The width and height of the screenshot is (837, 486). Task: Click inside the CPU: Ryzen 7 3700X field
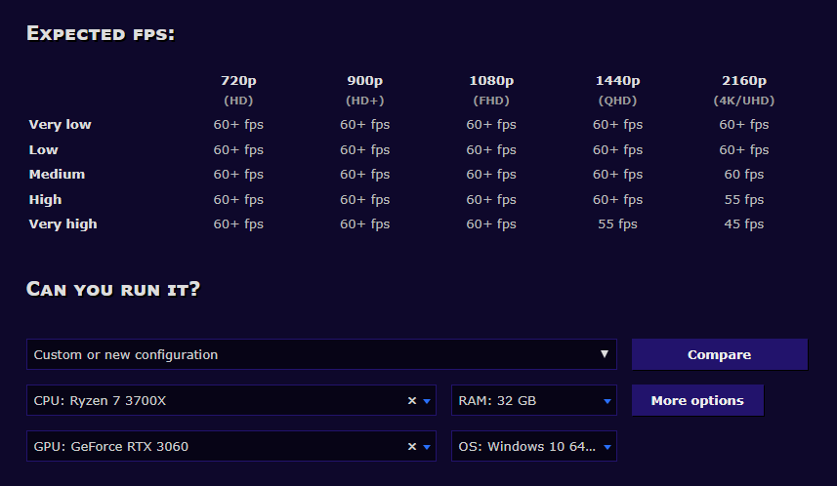point(231,400)
